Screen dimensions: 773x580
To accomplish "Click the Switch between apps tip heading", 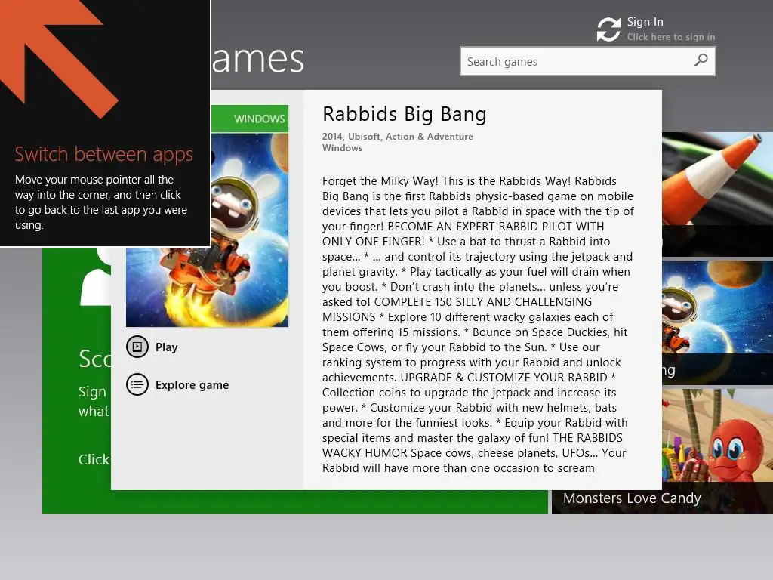I will click(x=103, y=154).
